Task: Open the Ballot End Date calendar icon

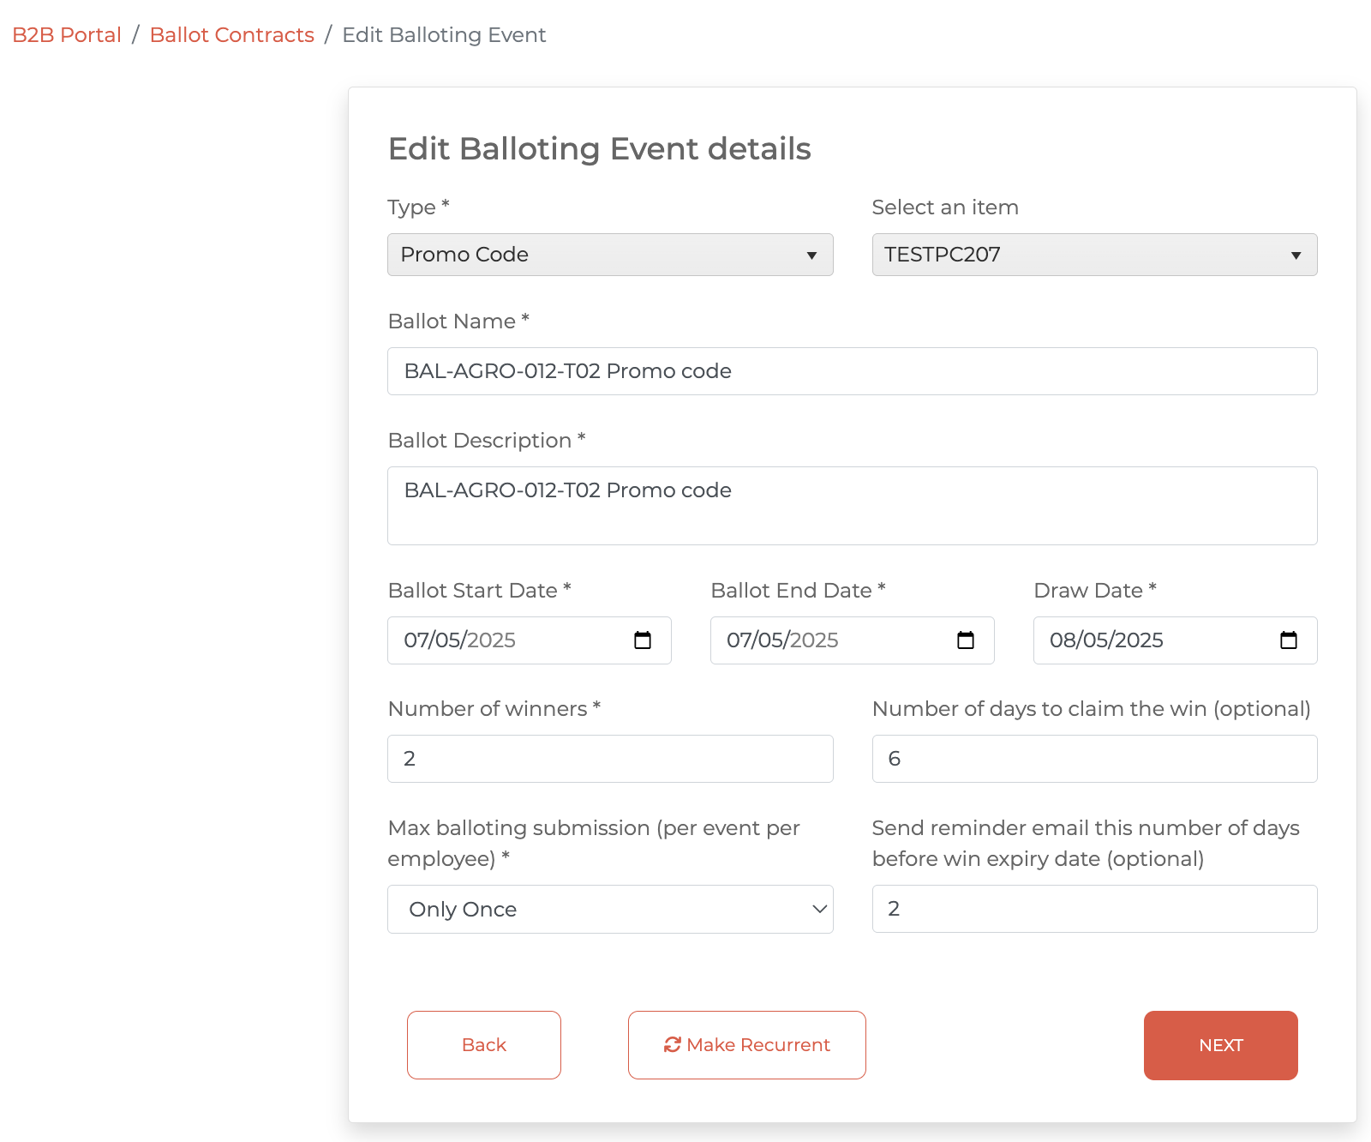Action: 966,640
